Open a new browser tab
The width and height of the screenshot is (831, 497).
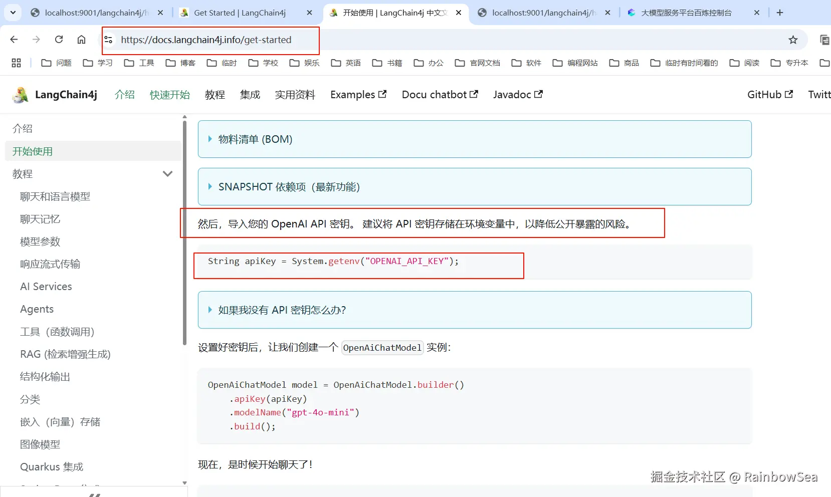780,13
